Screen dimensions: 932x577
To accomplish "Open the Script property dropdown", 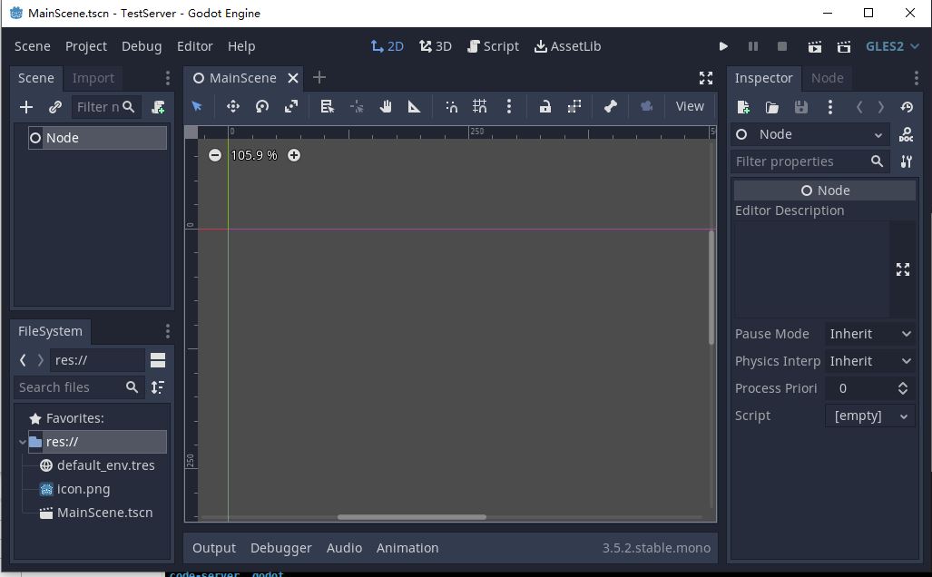I will (x=869, y=416).
